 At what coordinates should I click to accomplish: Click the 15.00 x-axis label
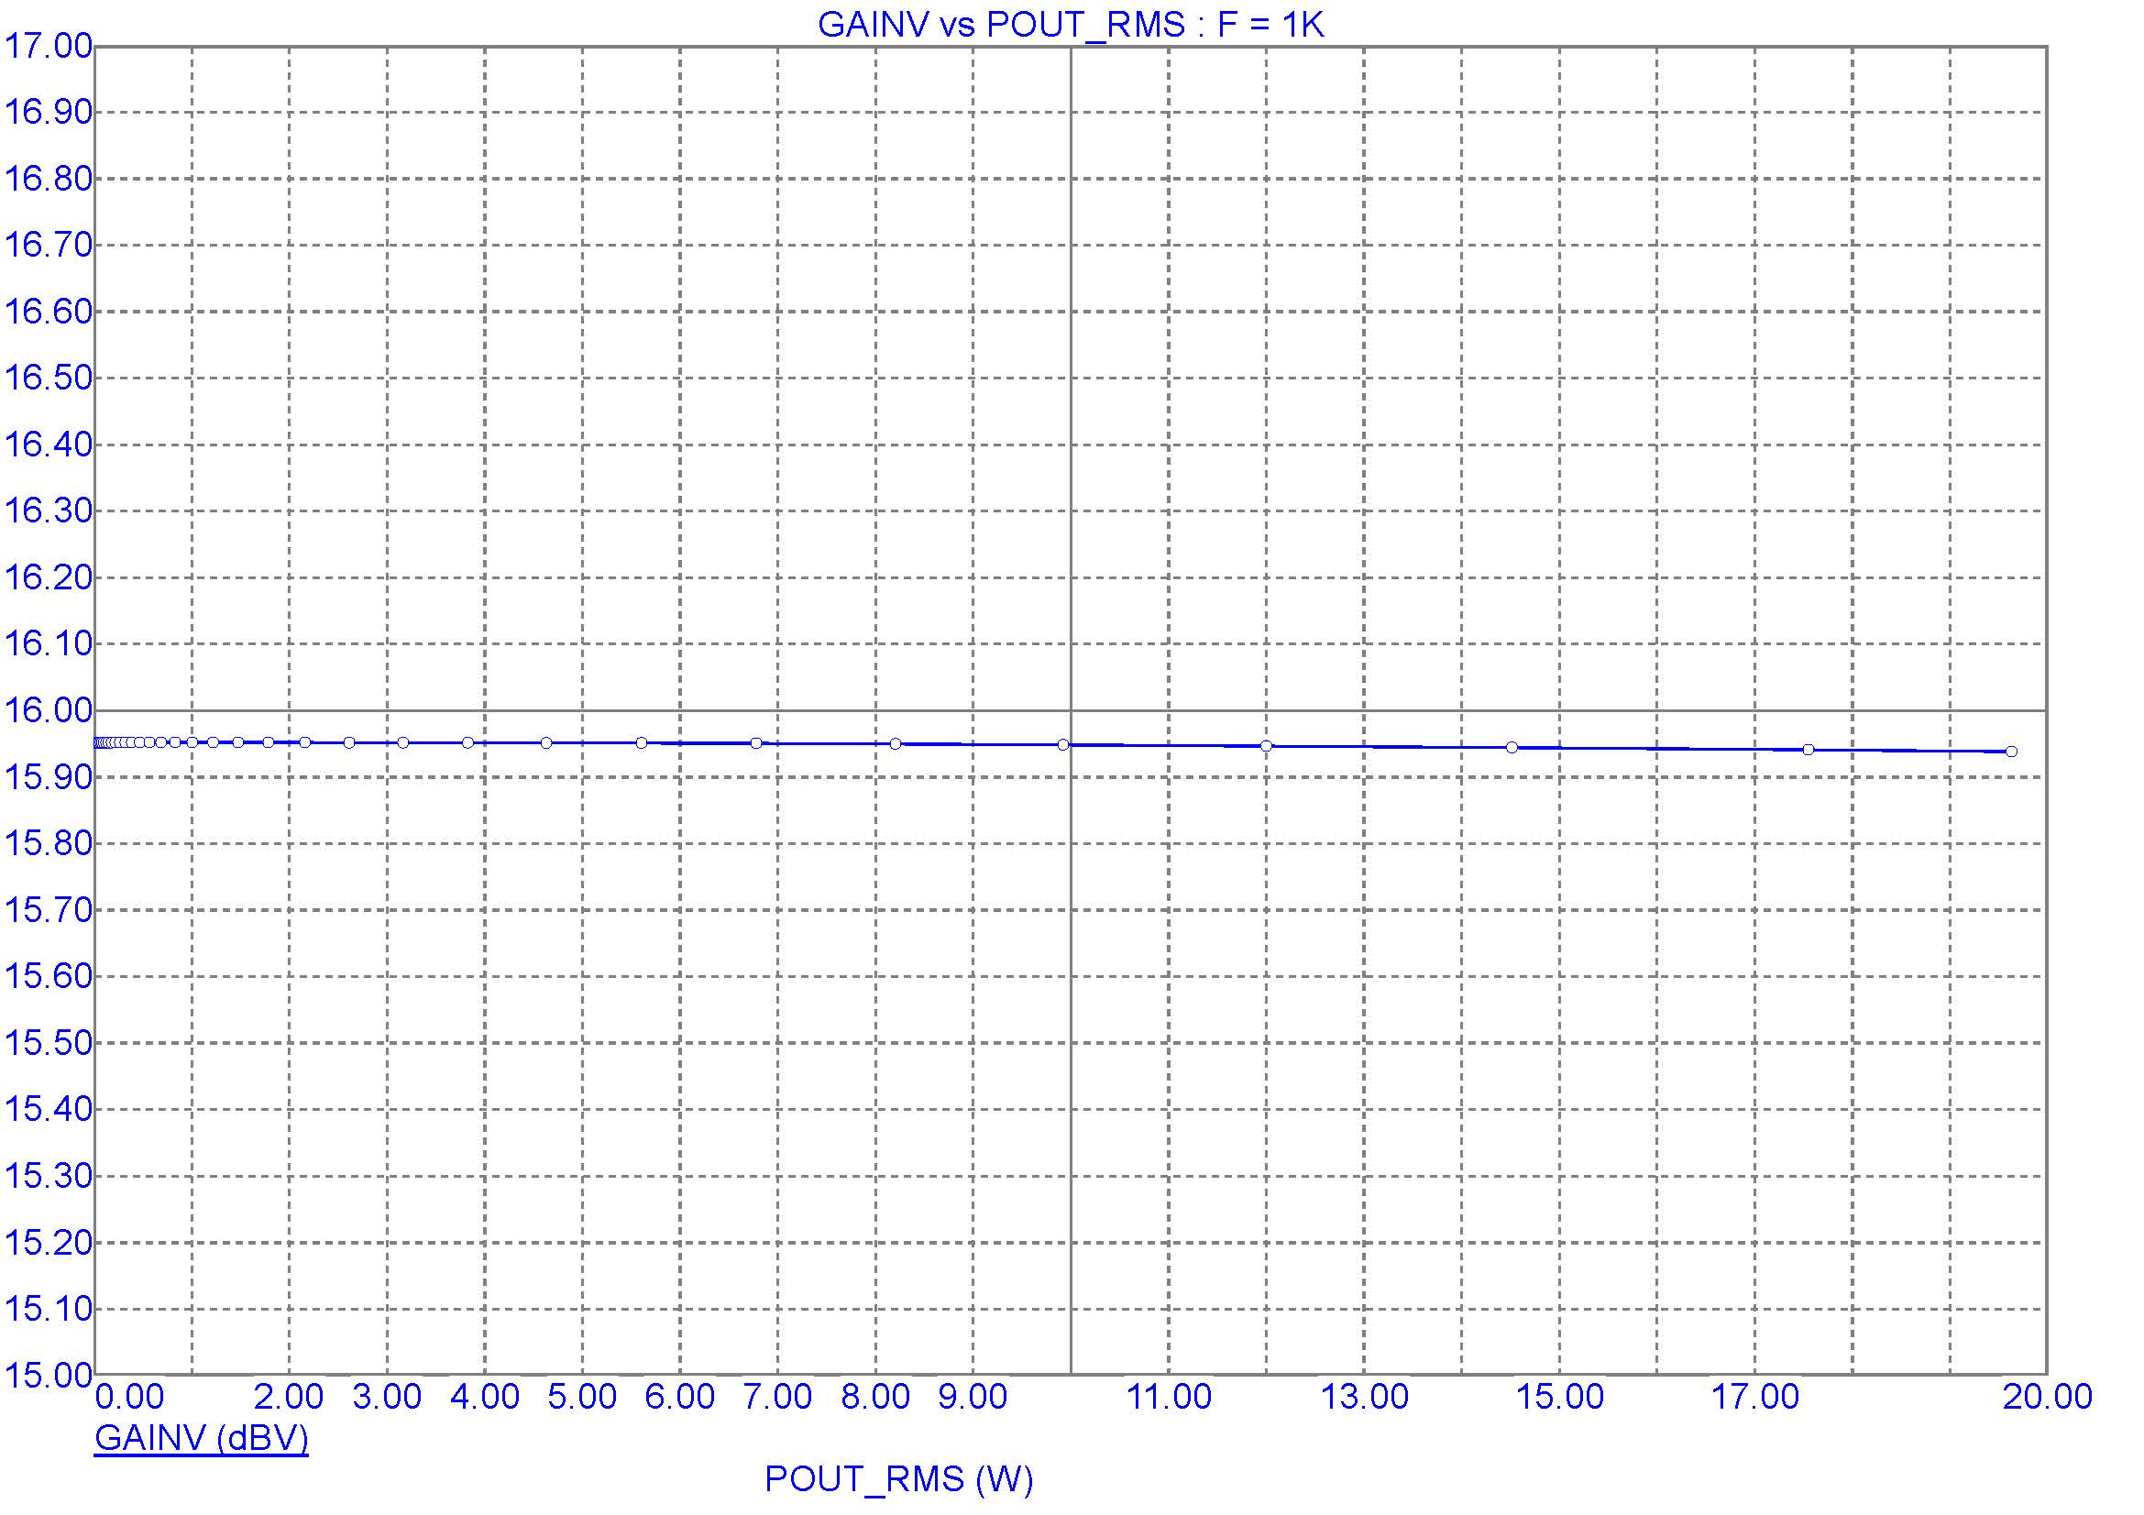[1559, 1398]
